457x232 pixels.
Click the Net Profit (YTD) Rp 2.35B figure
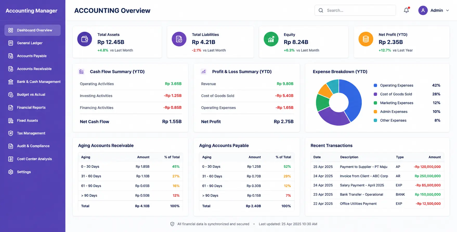click(391, 42)
